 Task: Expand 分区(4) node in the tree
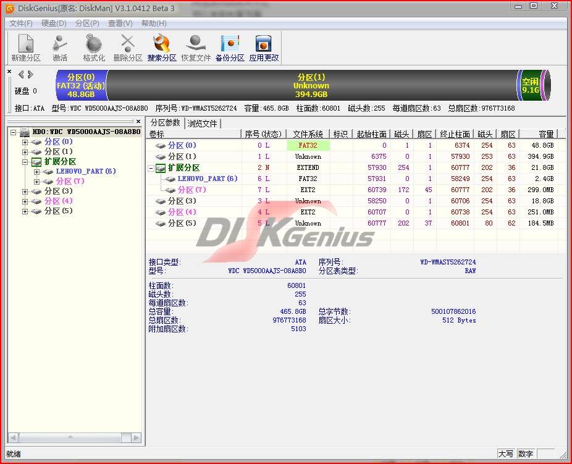(25, 201)
